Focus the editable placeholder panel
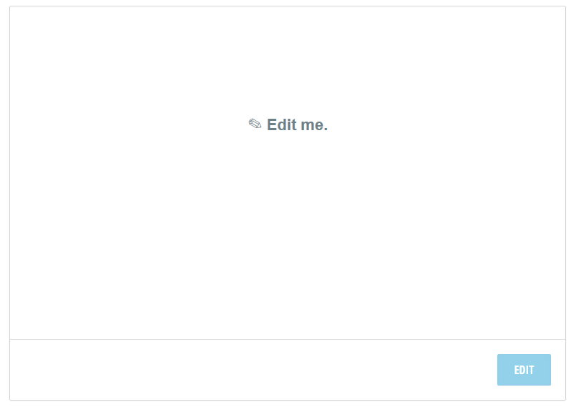The width and height of the screenshot is (571, 407). pos(288,172)
